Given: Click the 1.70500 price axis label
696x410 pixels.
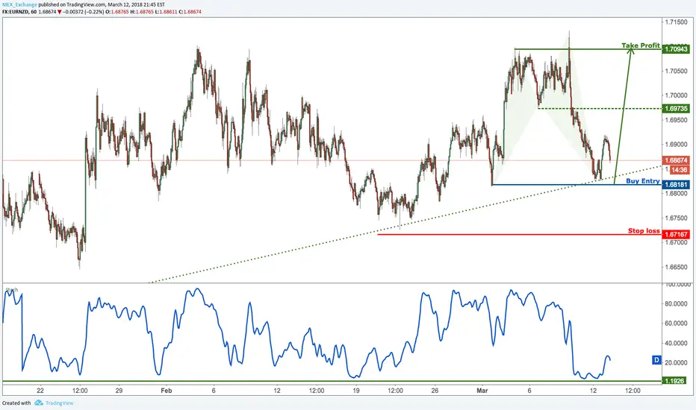Looking at the screenshot, I should click(x=677, y=71).
